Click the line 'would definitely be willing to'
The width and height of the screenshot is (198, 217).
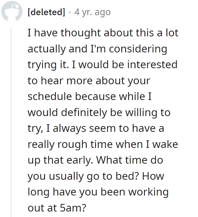tap(99, 112)
